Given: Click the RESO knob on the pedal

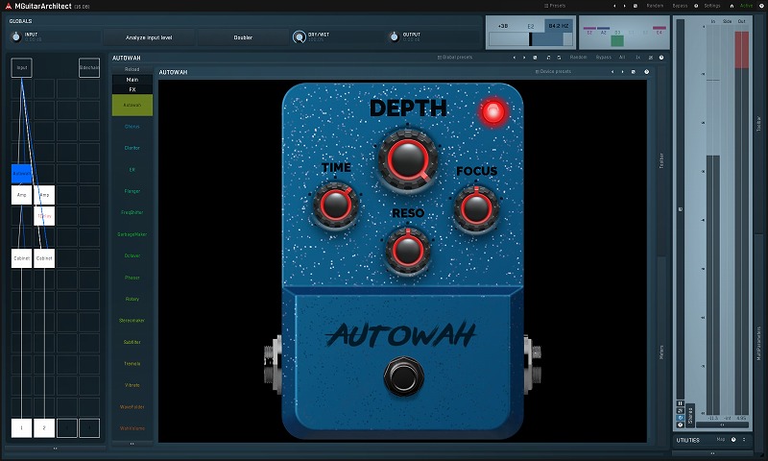Looking at the screenshot, I should 406,251.
